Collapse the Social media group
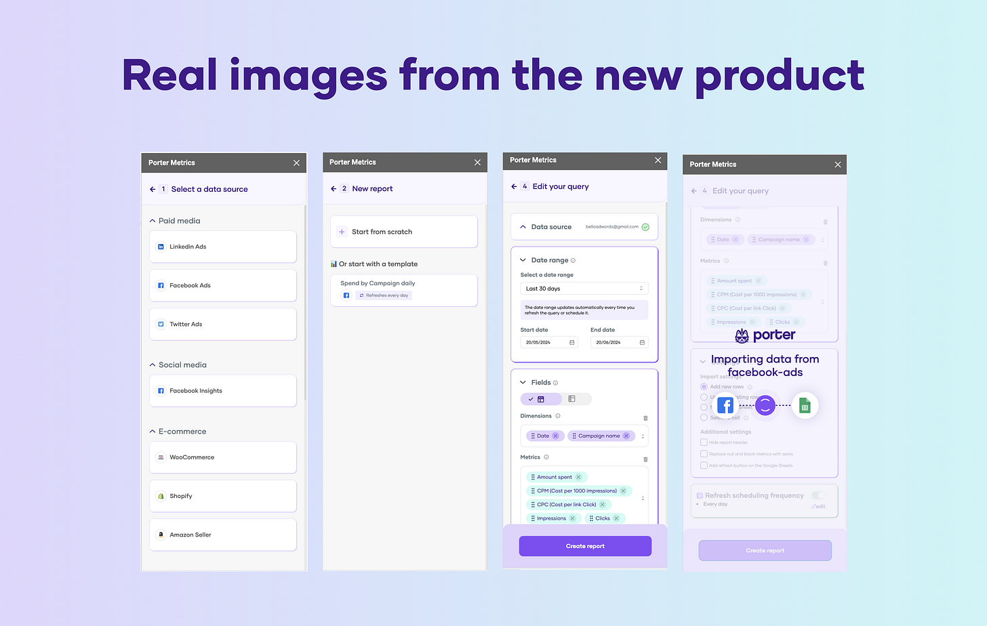The image size is (987, 626). (153, 364)
